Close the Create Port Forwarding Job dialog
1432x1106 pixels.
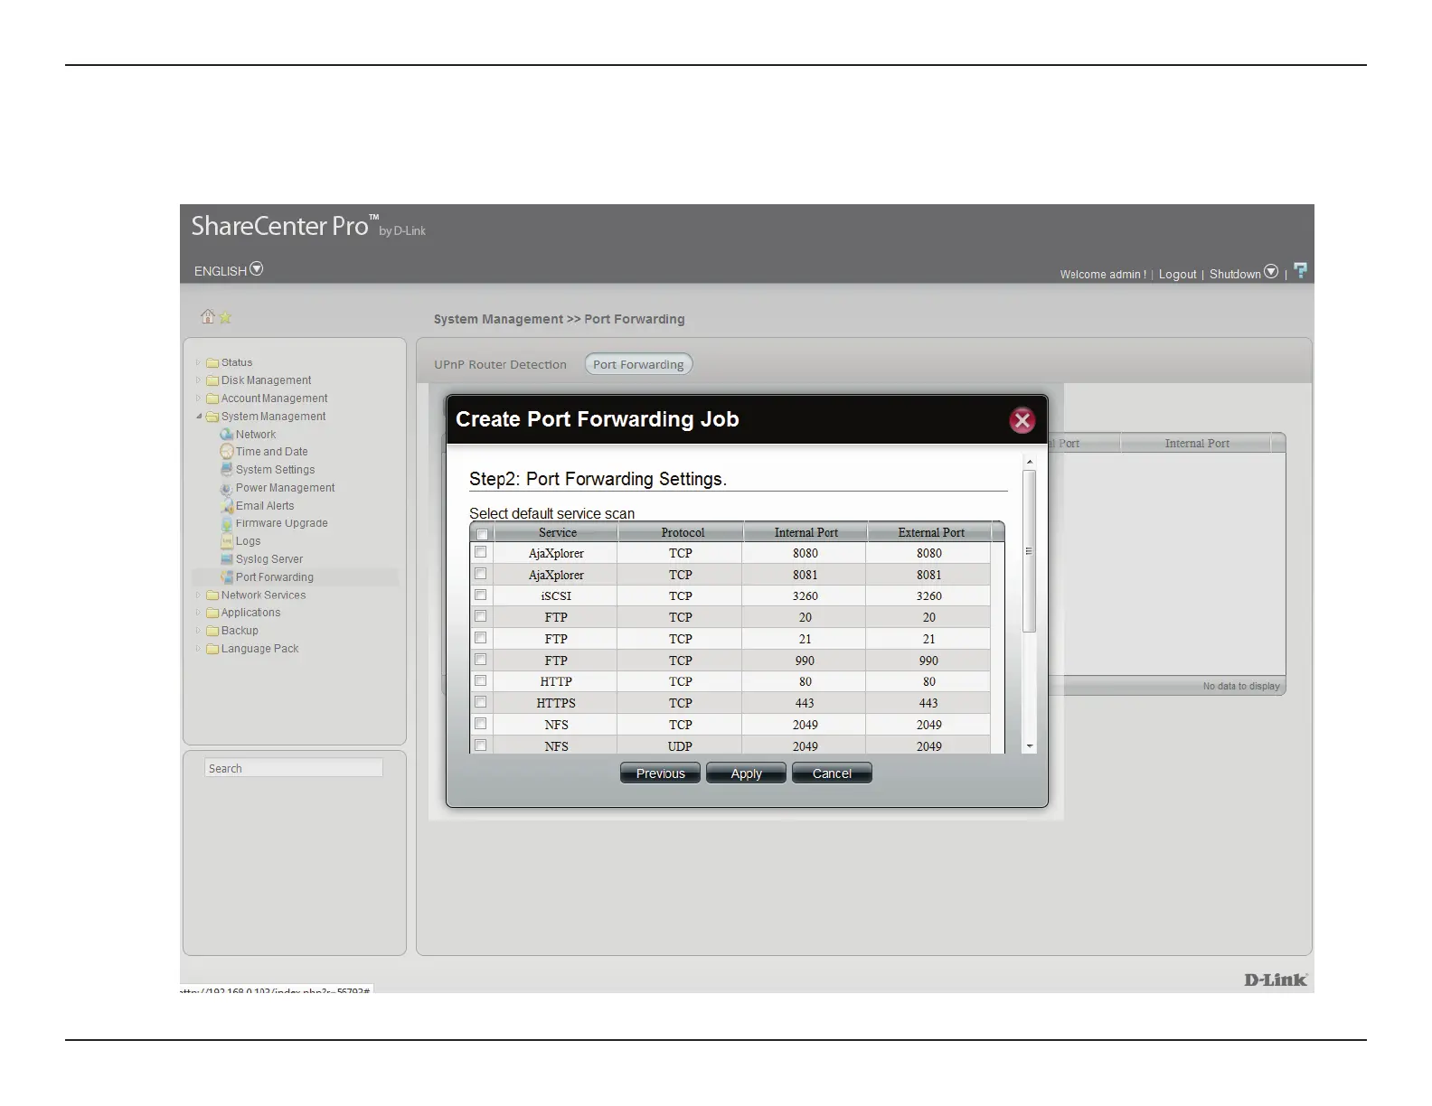point(1022,420)
